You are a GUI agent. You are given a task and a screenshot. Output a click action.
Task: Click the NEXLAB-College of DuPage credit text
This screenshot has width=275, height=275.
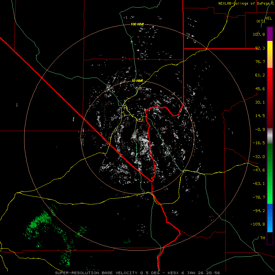coord(246,3)
